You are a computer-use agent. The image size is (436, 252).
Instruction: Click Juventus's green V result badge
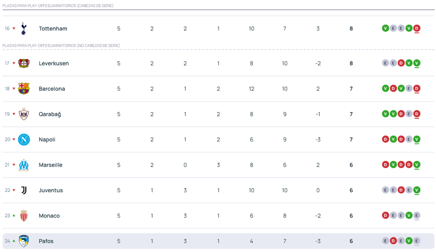pyautogui.click(x=417, y=190)
